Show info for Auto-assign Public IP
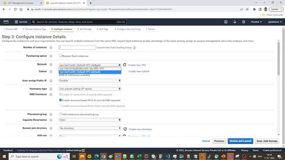This screenshot has width=285, height=160. [x=51, y=81]
